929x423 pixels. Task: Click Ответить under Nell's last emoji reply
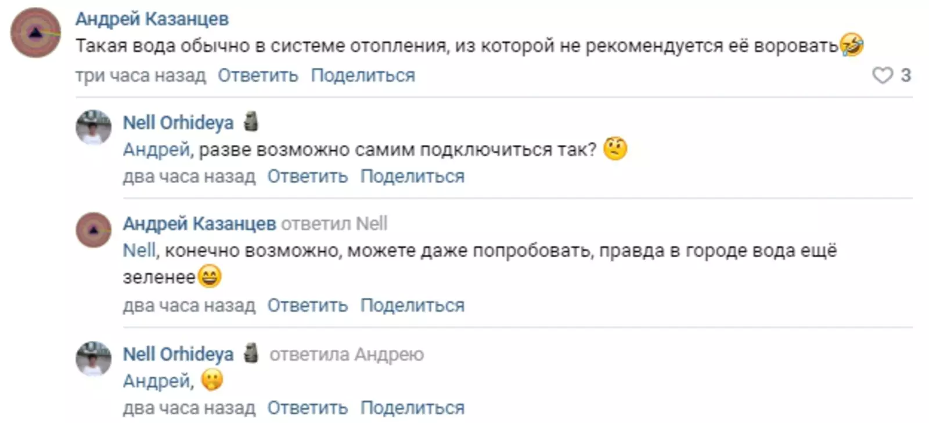pyautogui.click(x=307, y=408)
